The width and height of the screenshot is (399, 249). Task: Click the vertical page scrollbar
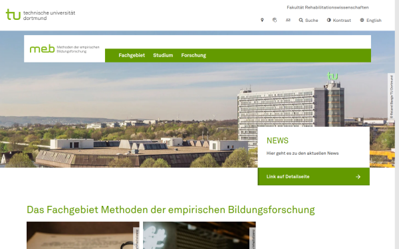[x=397, y=125]
